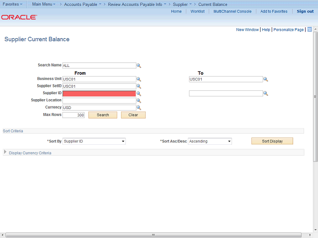Open Currency lookup magnifier
This screenshot has height=238, width=318.
point(139,108)
